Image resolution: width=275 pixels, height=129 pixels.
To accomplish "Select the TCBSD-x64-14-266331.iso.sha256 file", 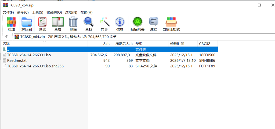I will pyautogui.click(x=35, y=66).
